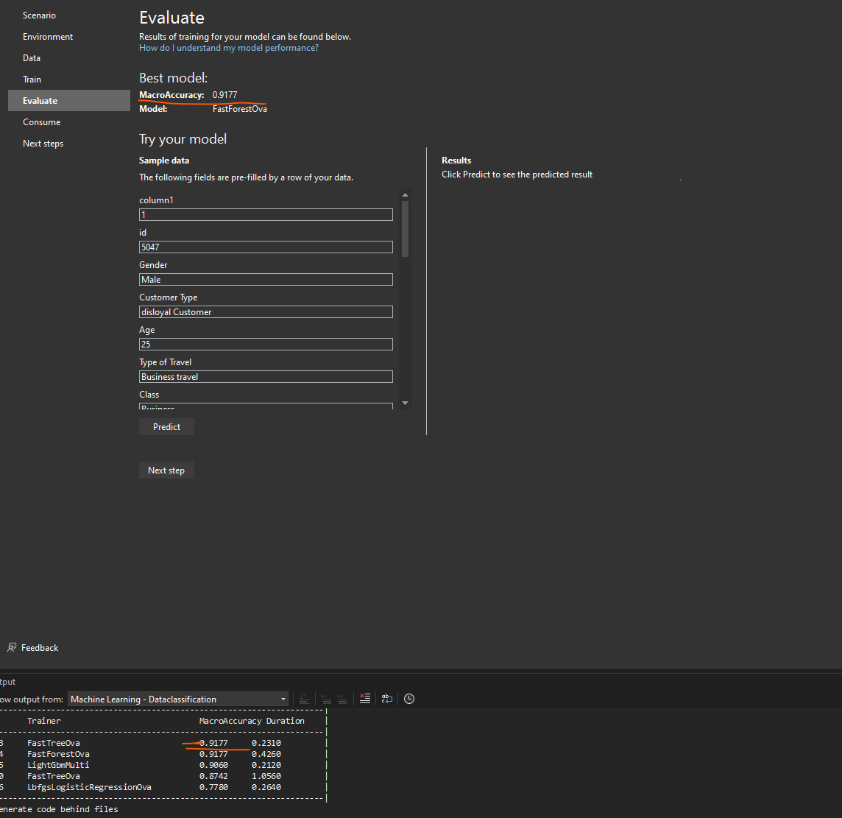Go to the Next steps page
Image resolution: width=842 pixels, height=818 pixels.
point(43,143)
